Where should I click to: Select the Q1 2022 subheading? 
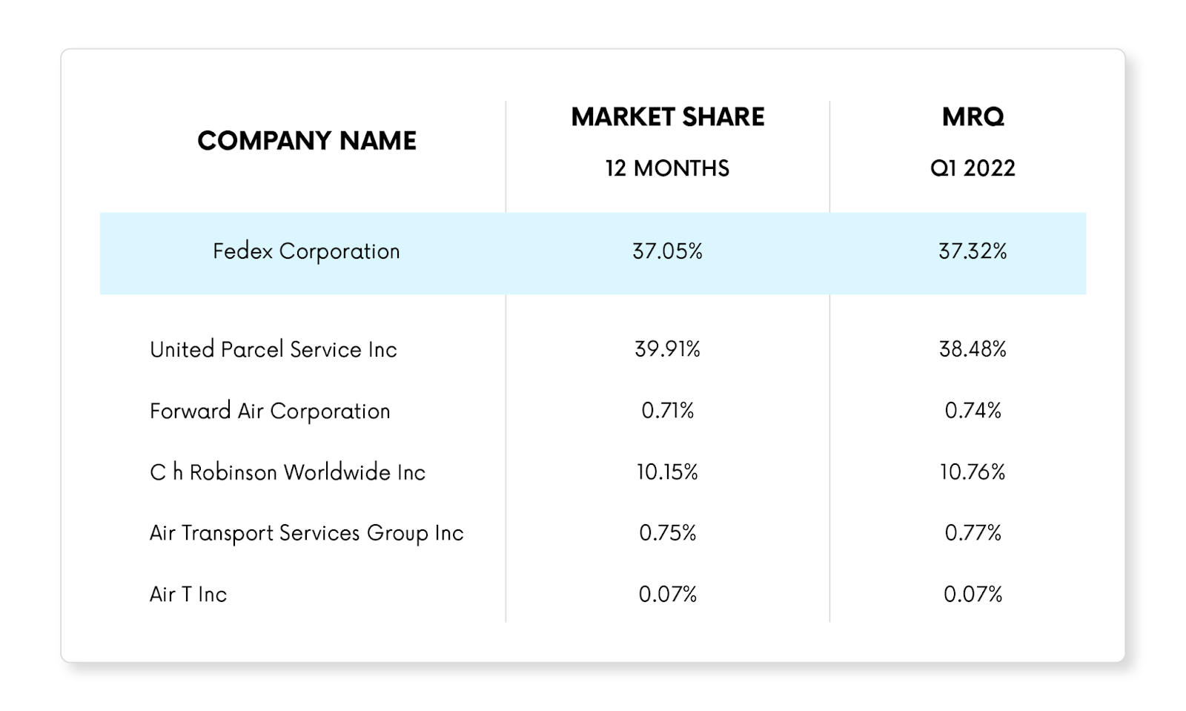tap(973, 168)
